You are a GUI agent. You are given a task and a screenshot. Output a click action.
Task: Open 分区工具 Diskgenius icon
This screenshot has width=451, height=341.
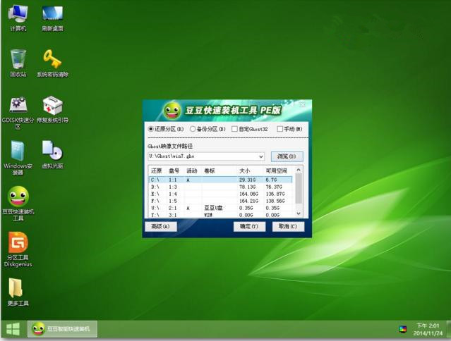click(18, 249)
